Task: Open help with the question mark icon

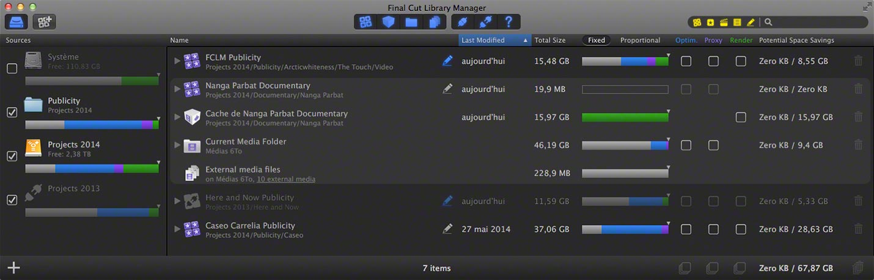Action: [509, 22]
